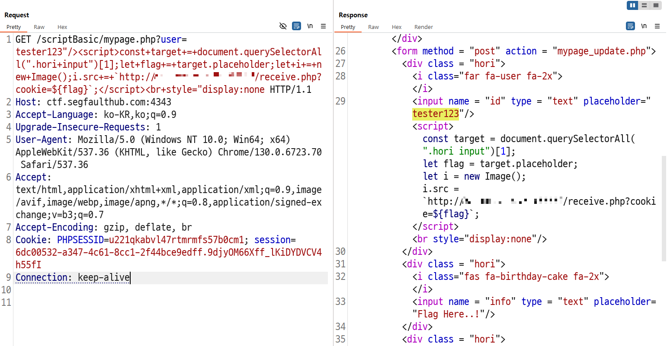Open the Response Hex tab
The width and height of the screenshot is (667, 346).
click(397, 27)
